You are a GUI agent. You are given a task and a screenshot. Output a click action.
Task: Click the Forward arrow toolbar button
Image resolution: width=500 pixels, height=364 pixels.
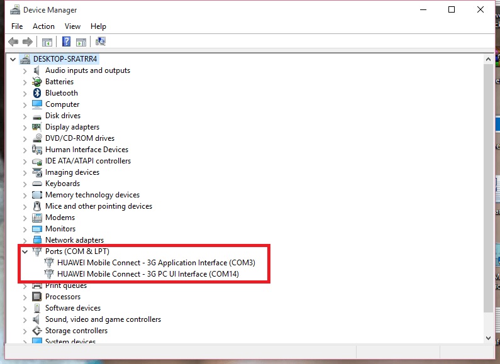pos(27,42)
